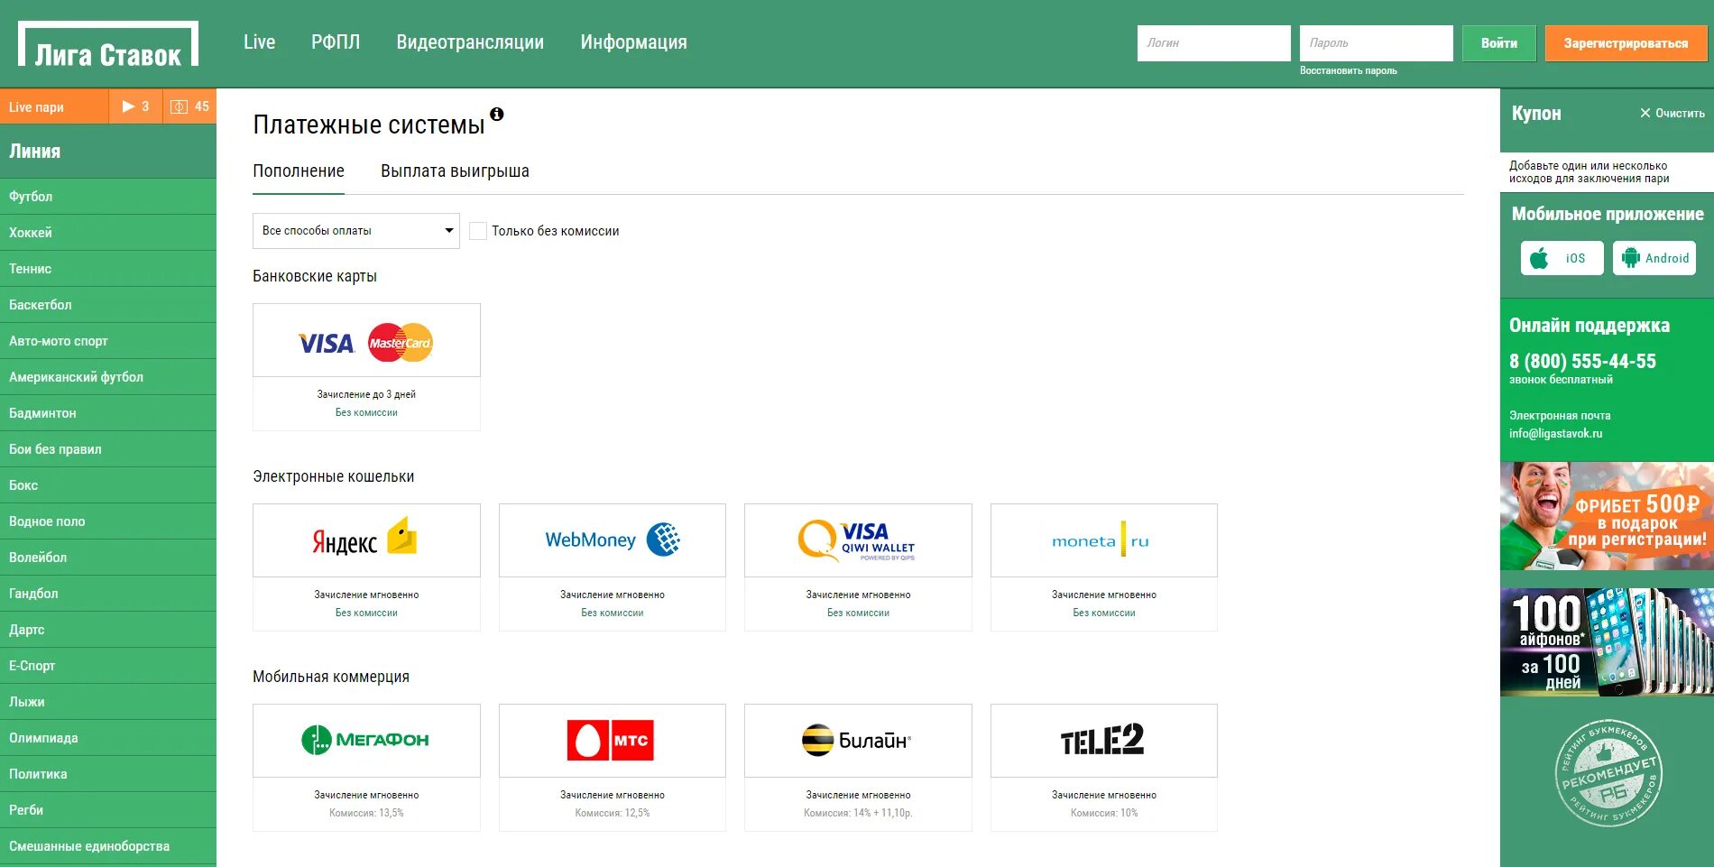Open Фрибет 500₽ registration banner
Image resolution: width=1714 pixels, height=867 pixels.
pyautogui.click(x=1607, y=516)
